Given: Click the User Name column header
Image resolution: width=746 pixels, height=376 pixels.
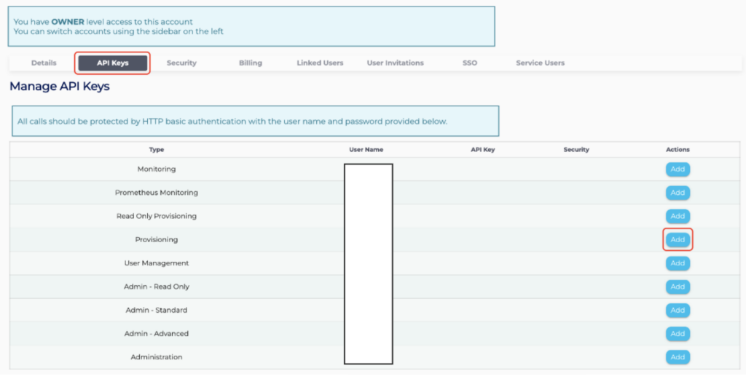Looking at the screenshot, I should [366, 150].
